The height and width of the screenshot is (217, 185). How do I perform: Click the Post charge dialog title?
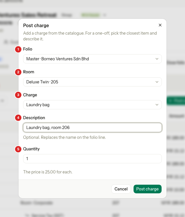pos(36,25)
